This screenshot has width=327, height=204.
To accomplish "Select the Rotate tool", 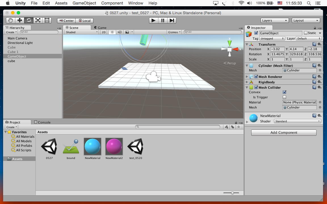I will pyautogui.click(x=29, y=20).
